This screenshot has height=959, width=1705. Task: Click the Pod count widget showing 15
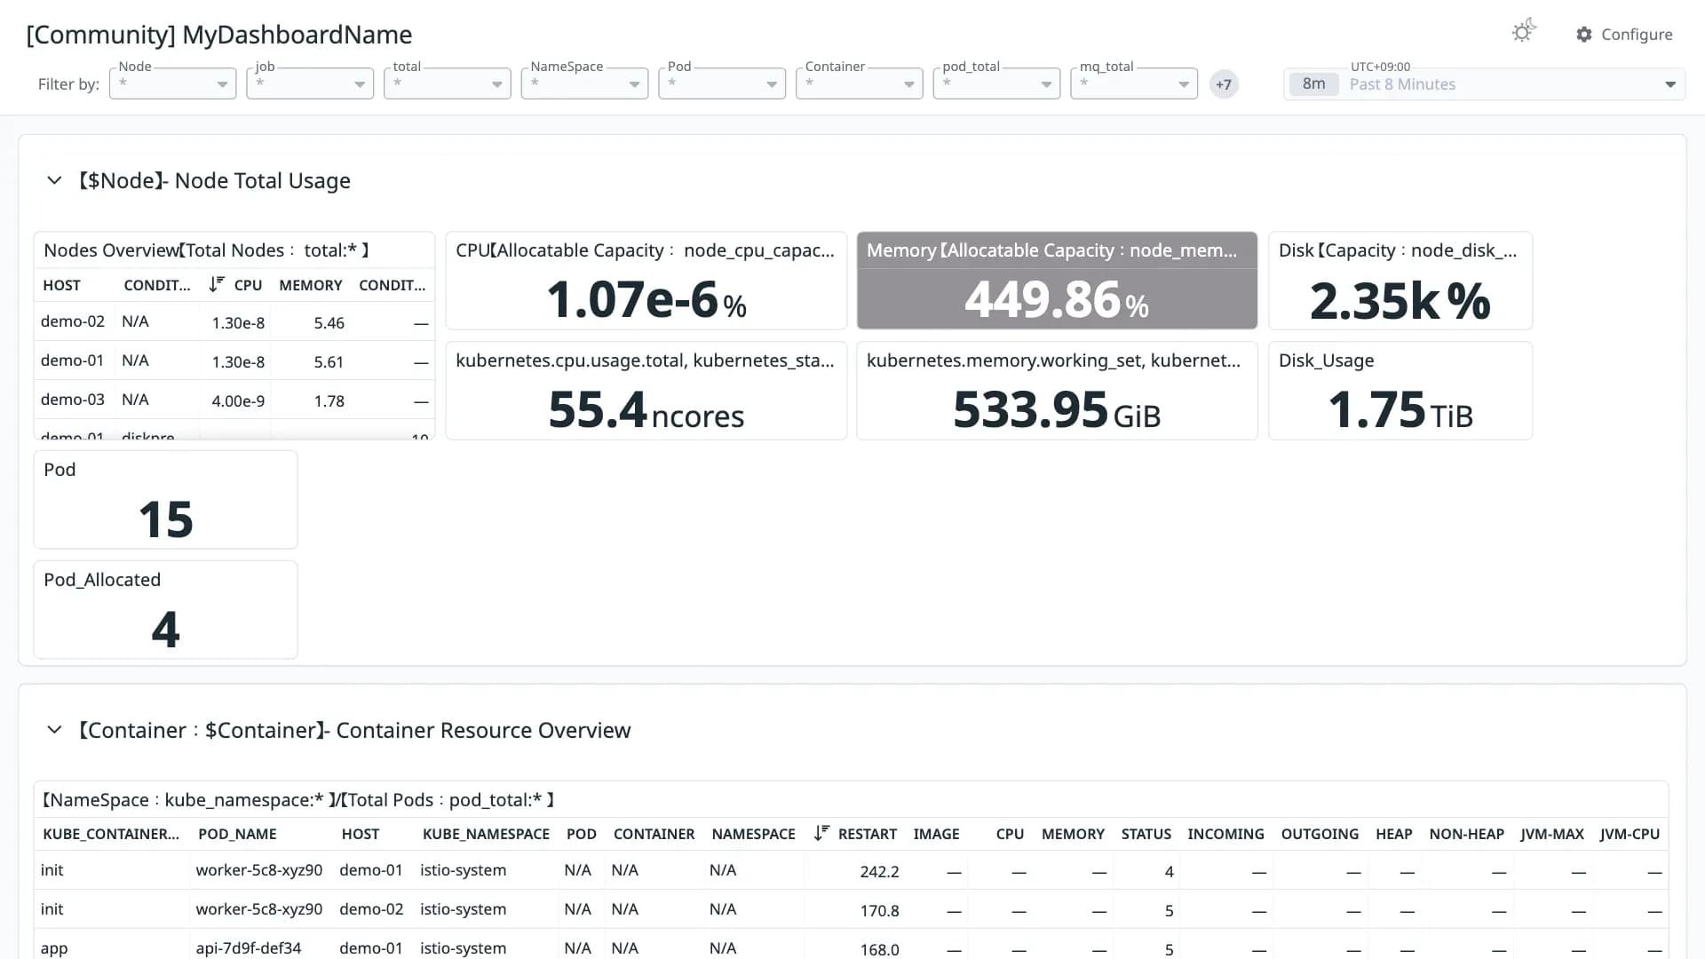pos(165,499)
